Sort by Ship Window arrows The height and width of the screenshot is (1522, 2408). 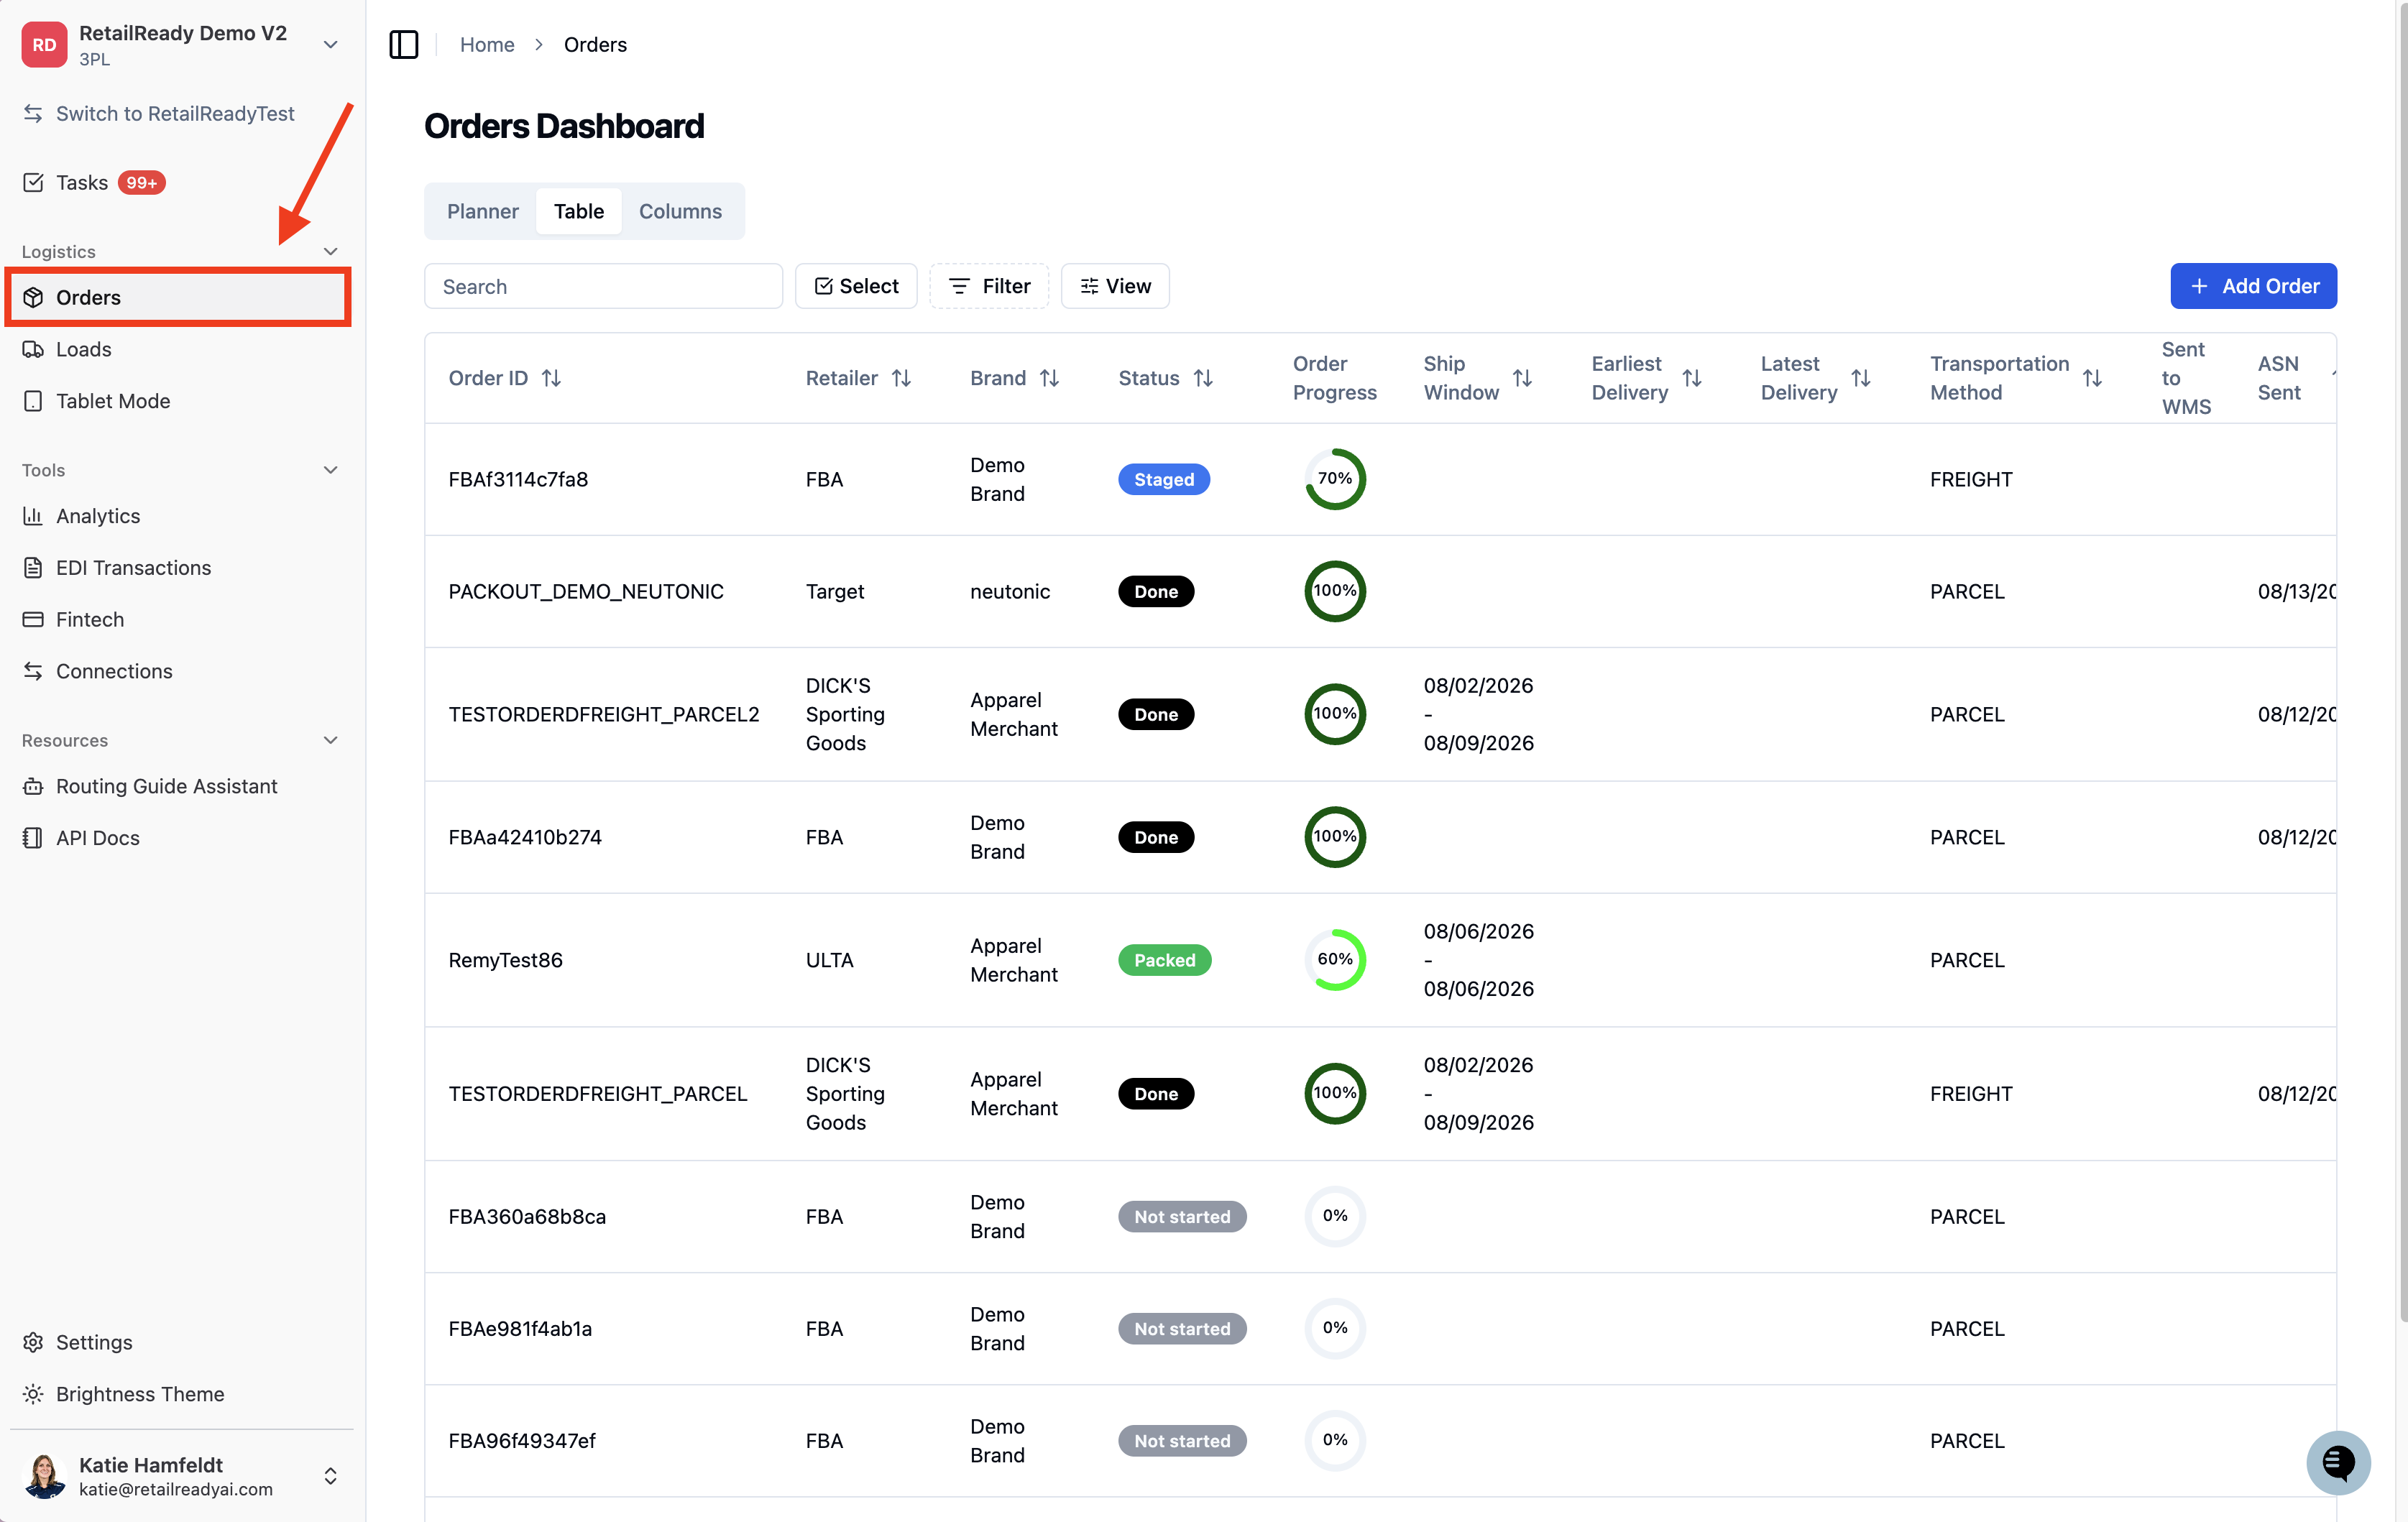coord(1522,378)
